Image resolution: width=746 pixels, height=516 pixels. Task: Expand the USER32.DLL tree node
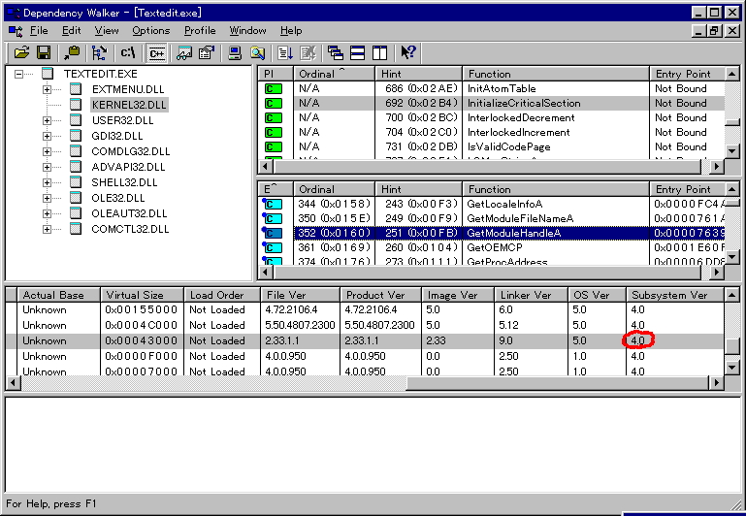point(47,120)
